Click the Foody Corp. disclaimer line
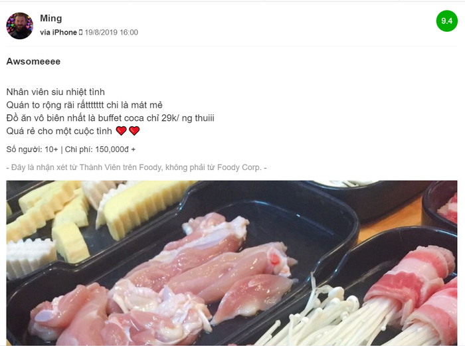 point(136,167)
